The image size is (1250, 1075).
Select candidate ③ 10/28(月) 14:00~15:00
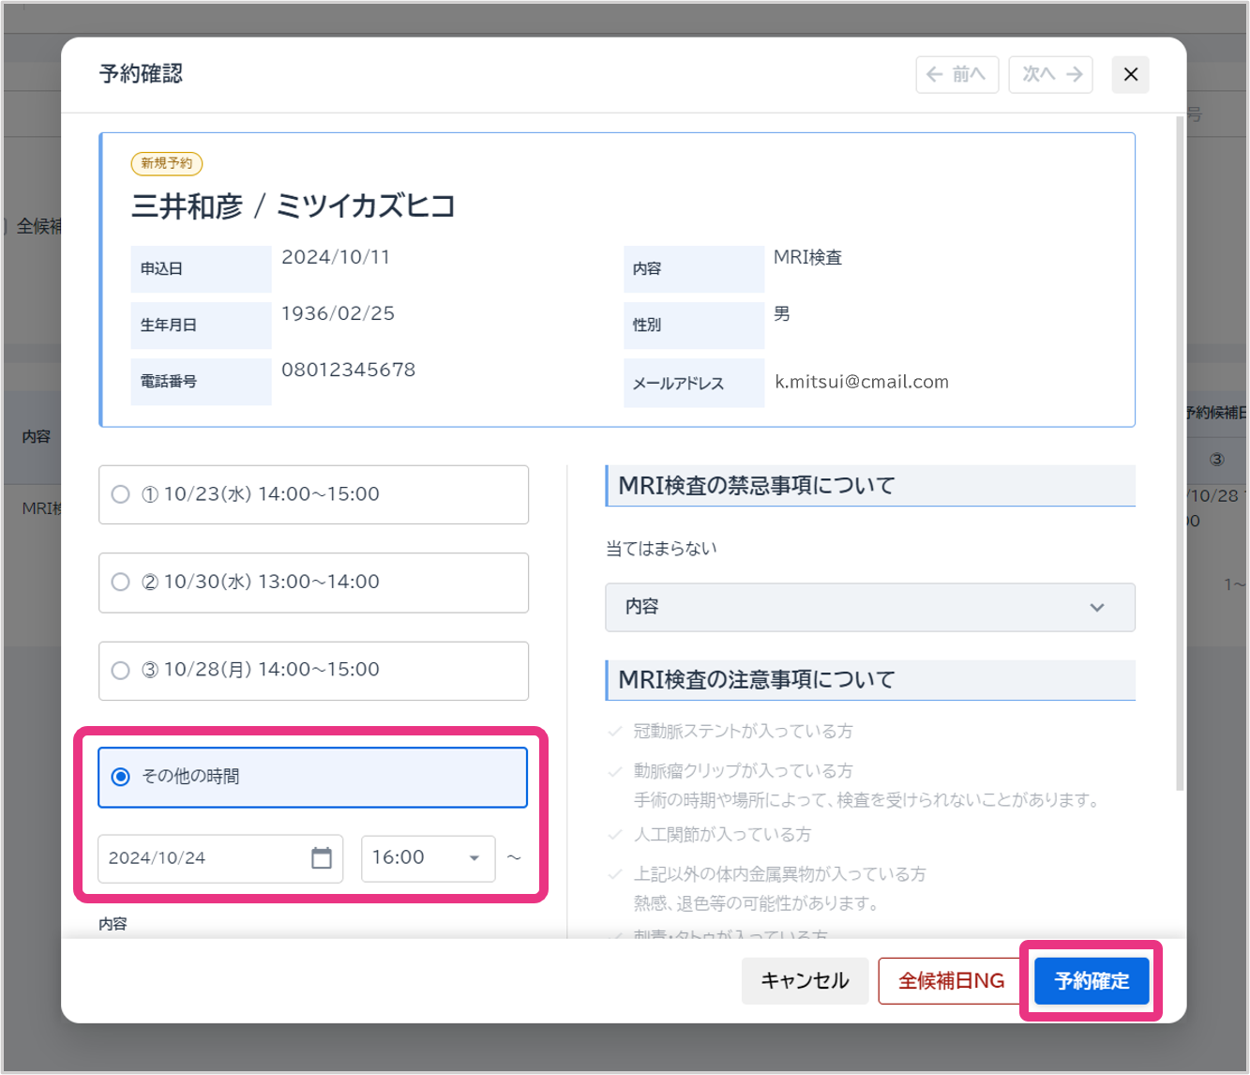(121, 670)
